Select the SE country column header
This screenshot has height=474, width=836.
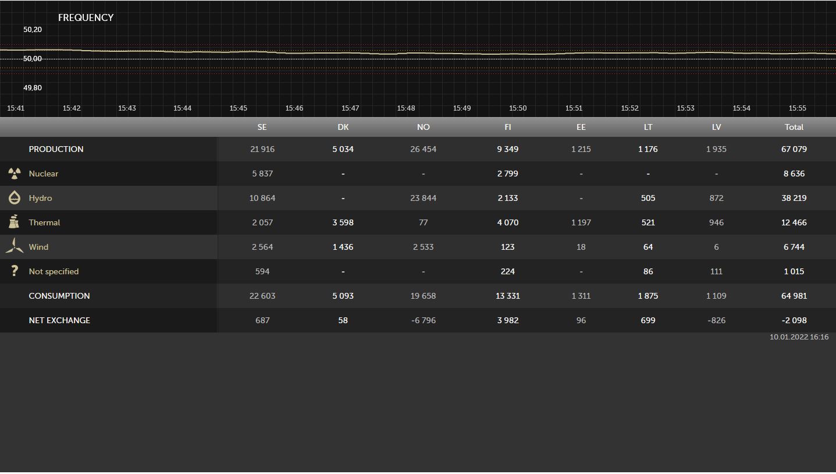(262, 127)
